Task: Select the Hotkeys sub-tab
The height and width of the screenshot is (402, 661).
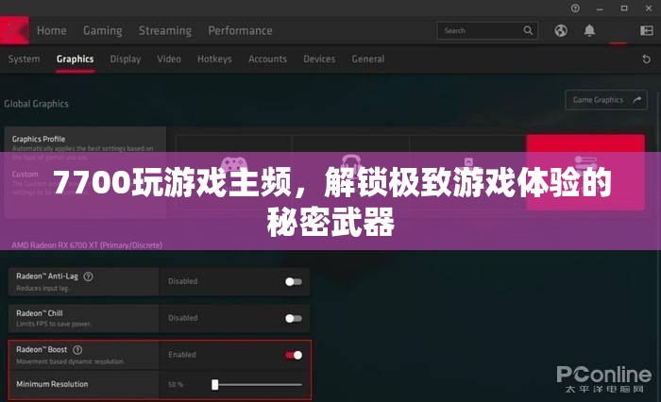Action: pos(214,59)
